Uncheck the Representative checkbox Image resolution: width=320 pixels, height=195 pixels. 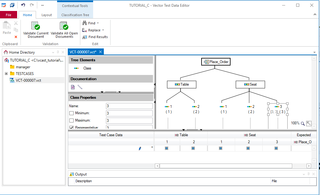[x=71, y=127]
